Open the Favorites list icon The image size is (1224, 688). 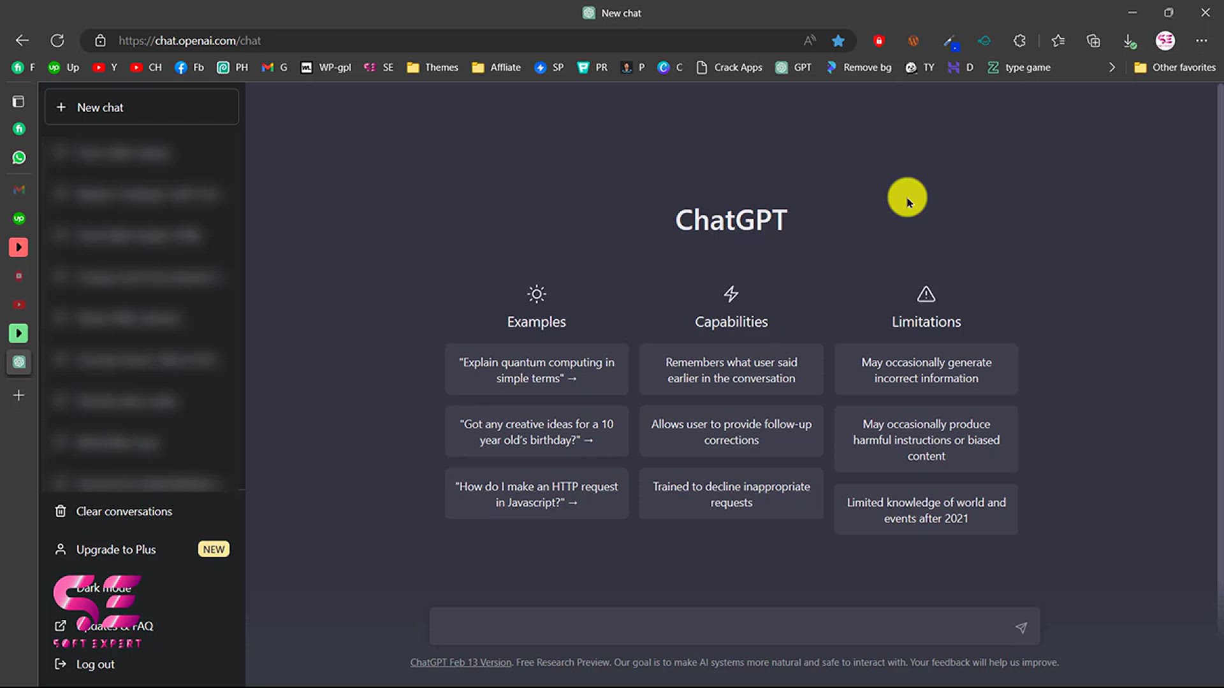coord(1058,41)
